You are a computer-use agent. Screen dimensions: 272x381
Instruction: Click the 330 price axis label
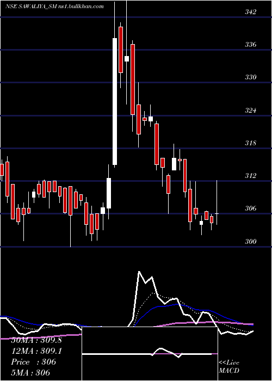[x=251, y=77]
